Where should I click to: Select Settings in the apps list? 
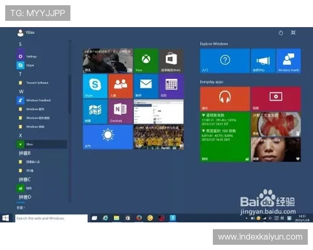31,56
